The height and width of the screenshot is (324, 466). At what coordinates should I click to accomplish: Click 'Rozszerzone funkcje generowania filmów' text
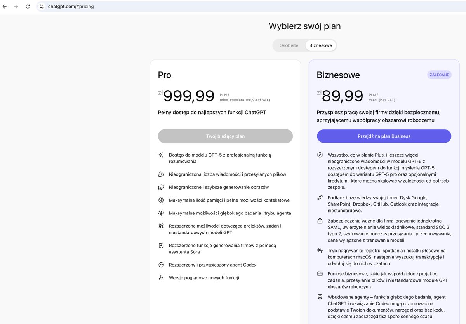tap(223, 249)
